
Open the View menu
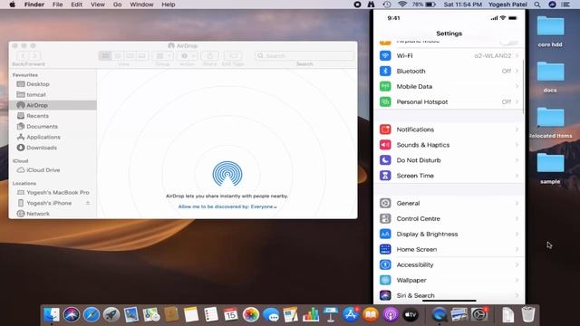98,5
